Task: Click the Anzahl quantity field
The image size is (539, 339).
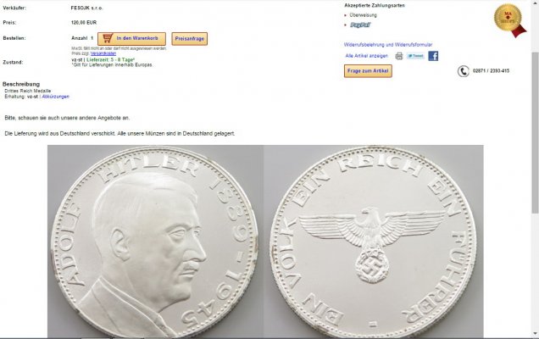Action: [92, 38]
